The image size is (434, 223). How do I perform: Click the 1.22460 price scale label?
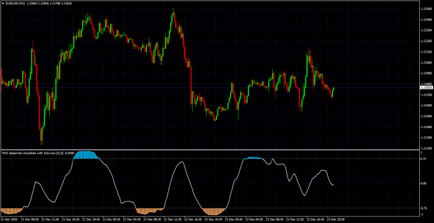[425, 20]
